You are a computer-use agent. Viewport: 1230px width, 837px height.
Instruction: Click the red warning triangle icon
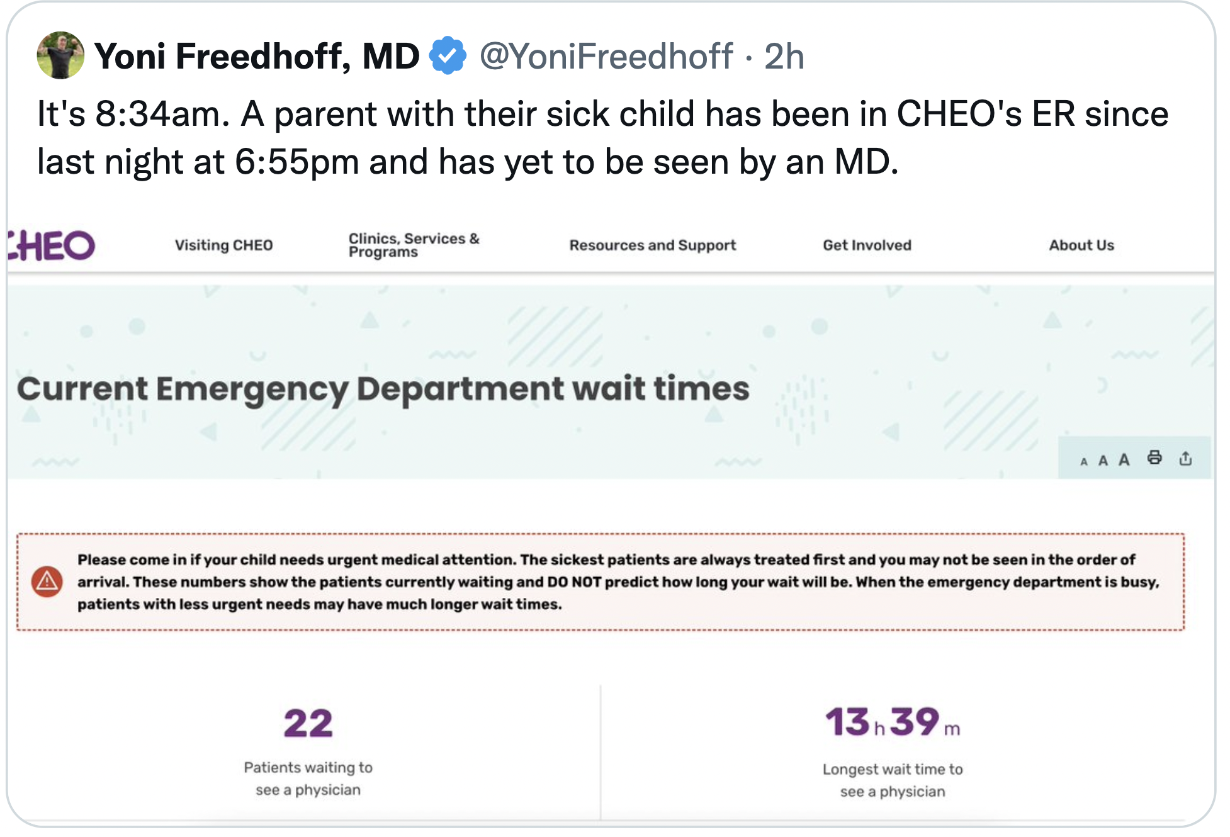tap(47, 581)
